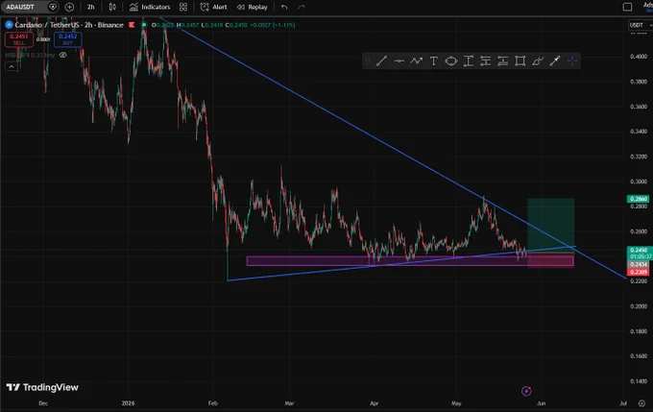Click the current price 0.2450 label
This screenshot has width=653, height=412.
pos(639,251)
